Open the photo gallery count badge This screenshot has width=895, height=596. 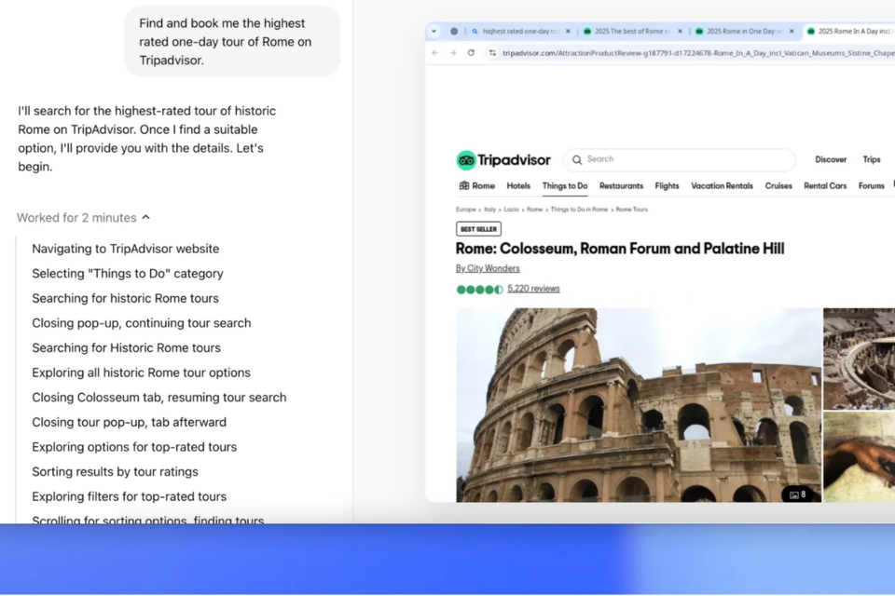pos(797,494)
